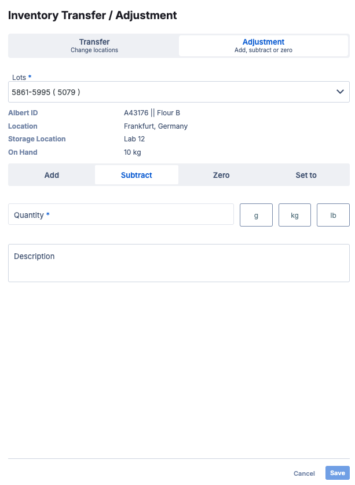This screenshot has height=485, width=355.
Task: Click the Inventory Transfer / Adjustment heading
Action: coord(93,16)
